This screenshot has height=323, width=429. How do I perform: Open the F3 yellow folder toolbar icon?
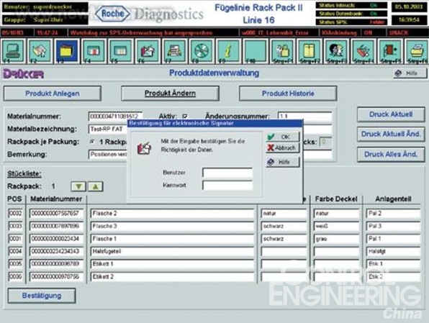tap(67, 51)
